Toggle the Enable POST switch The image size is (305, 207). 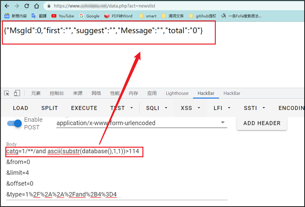tap(14, 123)
